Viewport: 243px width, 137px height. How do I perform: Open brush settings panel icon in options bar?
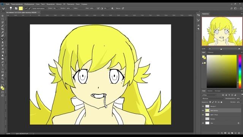tap(16, 8)
